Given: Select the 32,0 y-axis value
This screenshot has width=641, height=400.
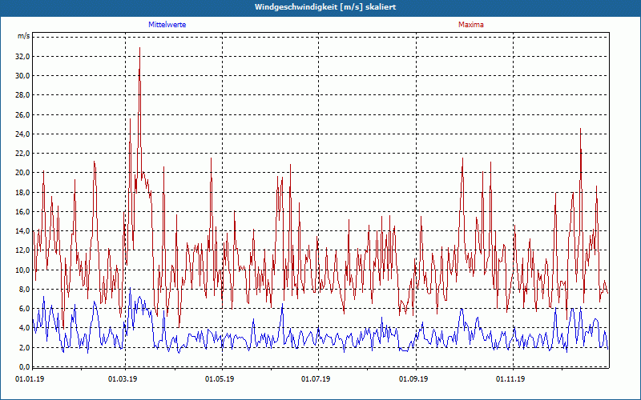Looking at the screenshot, I should (22, 56).
